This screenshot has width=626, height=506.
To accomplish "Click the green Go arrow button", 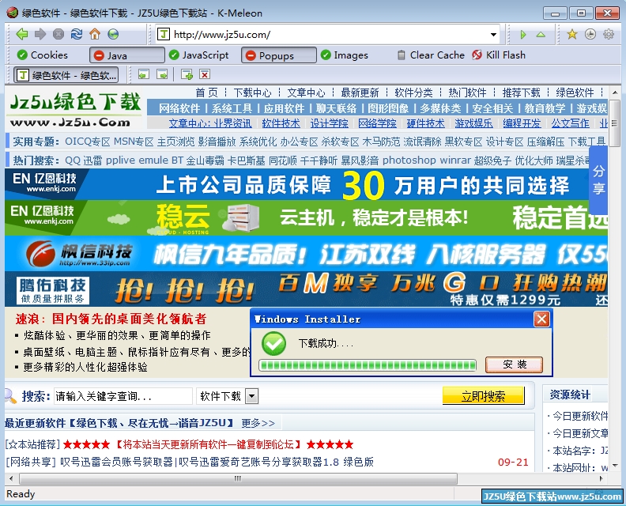I will tap(523, 35).
